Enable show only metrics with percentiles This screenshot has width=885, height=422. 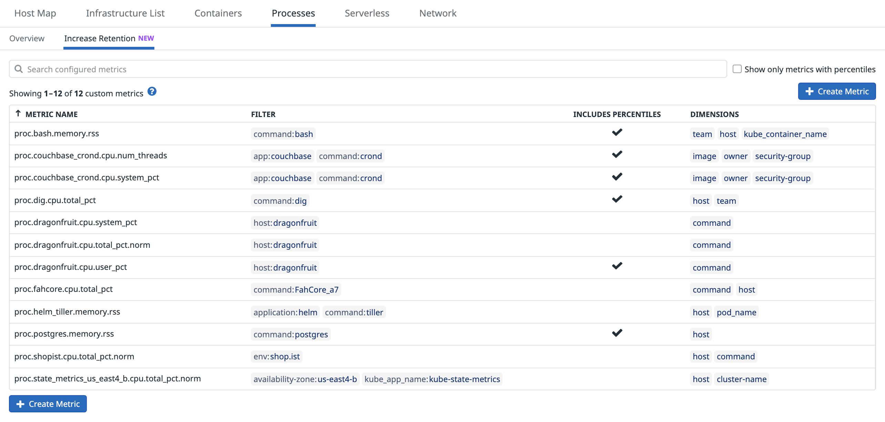point(737,69)
